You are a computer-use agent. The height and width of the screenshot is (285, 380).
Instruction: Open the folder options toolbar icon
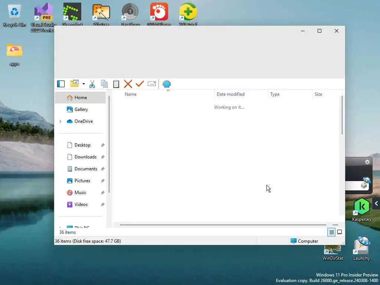(74, 83)
